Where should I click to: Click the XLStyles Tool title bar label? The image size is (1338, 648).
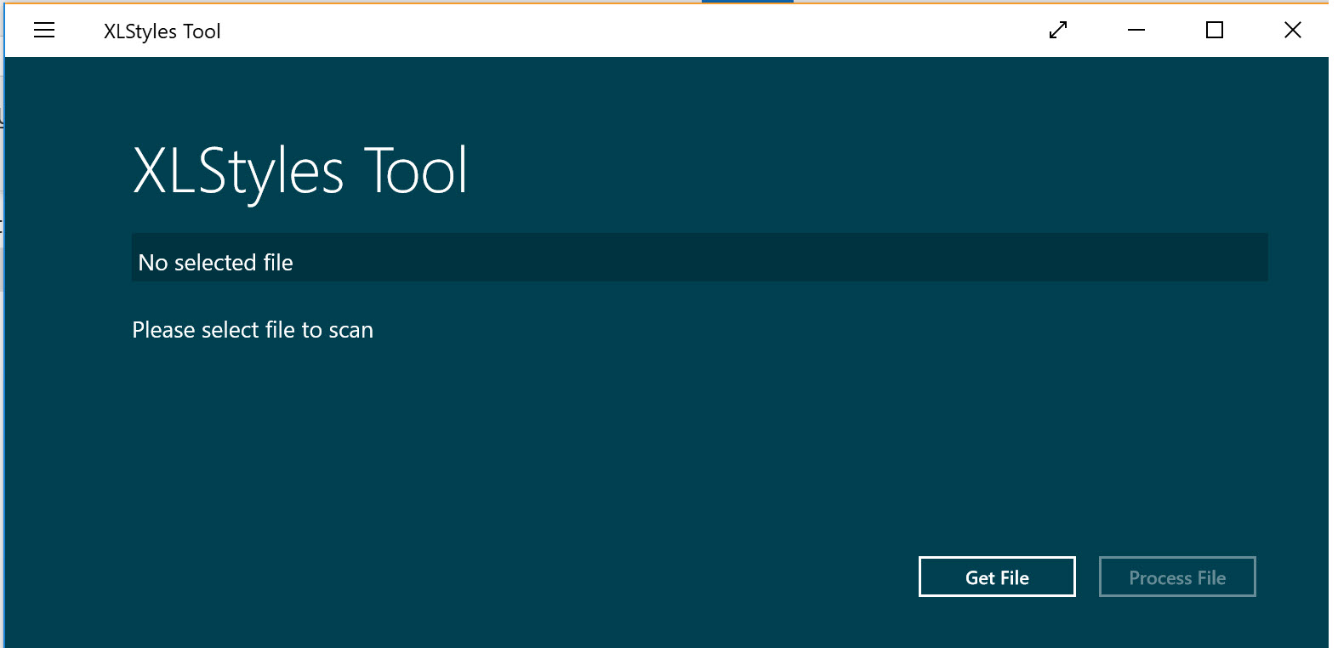point(162,31)
